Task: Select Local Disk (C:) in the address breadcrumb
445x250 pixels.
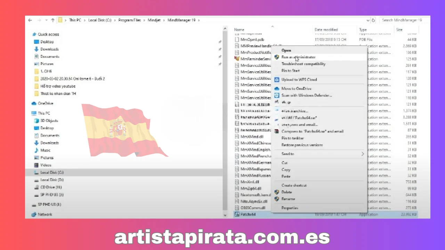Action: coord(100,20)
